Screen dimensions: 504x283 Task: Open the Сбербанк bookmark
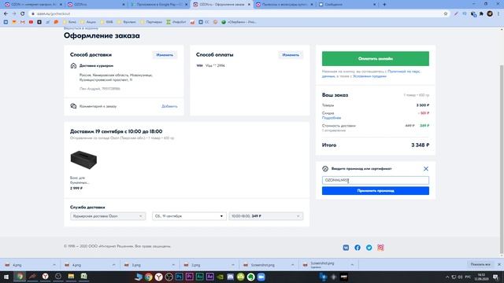(239, 22)
